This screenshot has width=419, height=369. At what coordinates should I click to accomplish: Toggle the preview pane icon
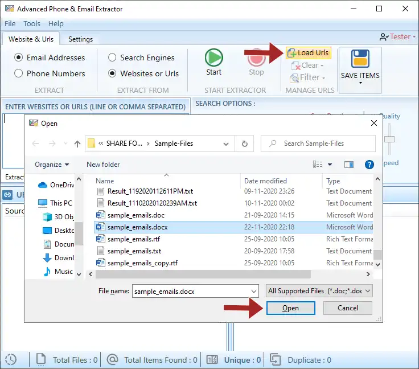click(x=349, y=165)
